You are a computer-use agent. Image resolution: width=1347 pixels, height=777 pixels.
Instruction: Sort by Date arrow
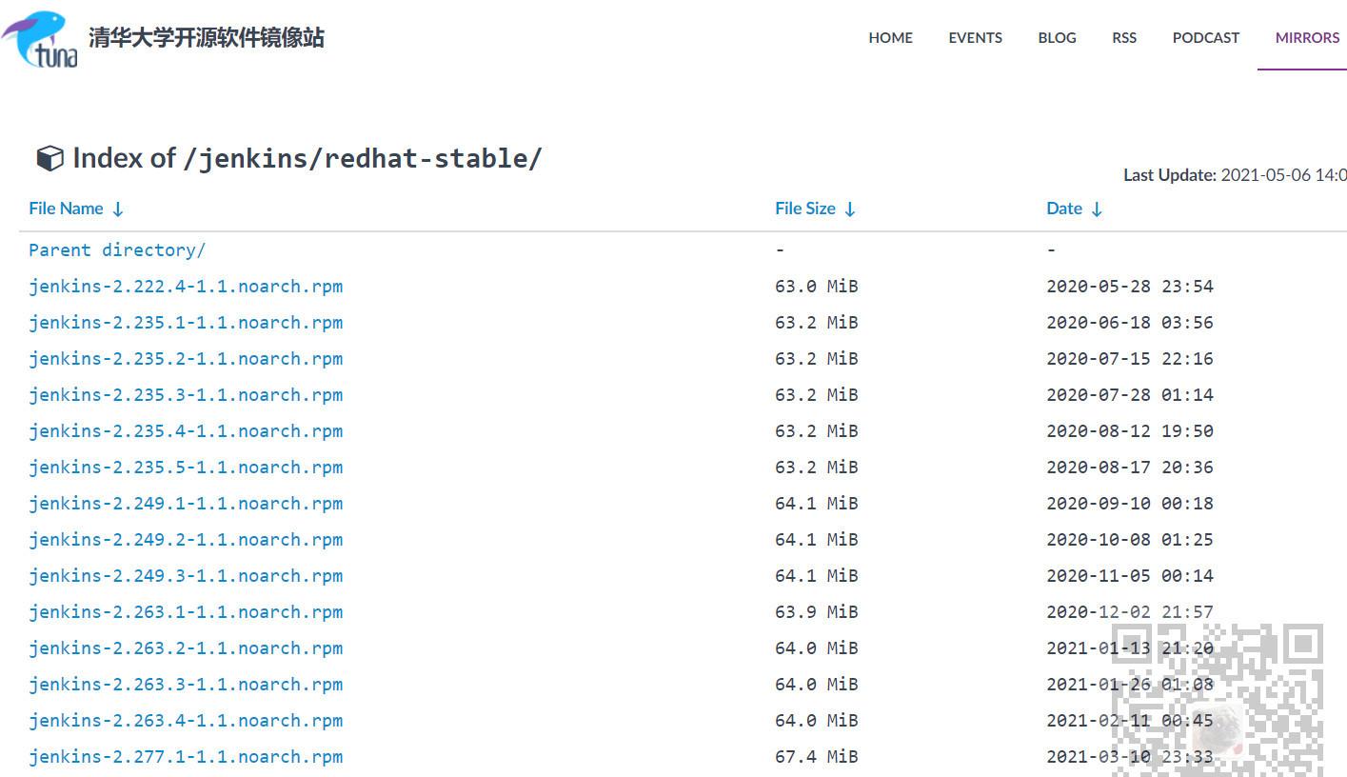click(x=1097, y=209)
